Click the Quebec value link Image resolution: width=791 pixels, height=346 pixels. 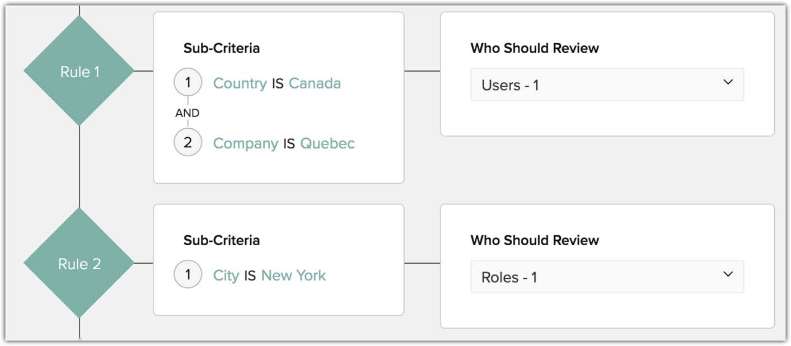327,143
